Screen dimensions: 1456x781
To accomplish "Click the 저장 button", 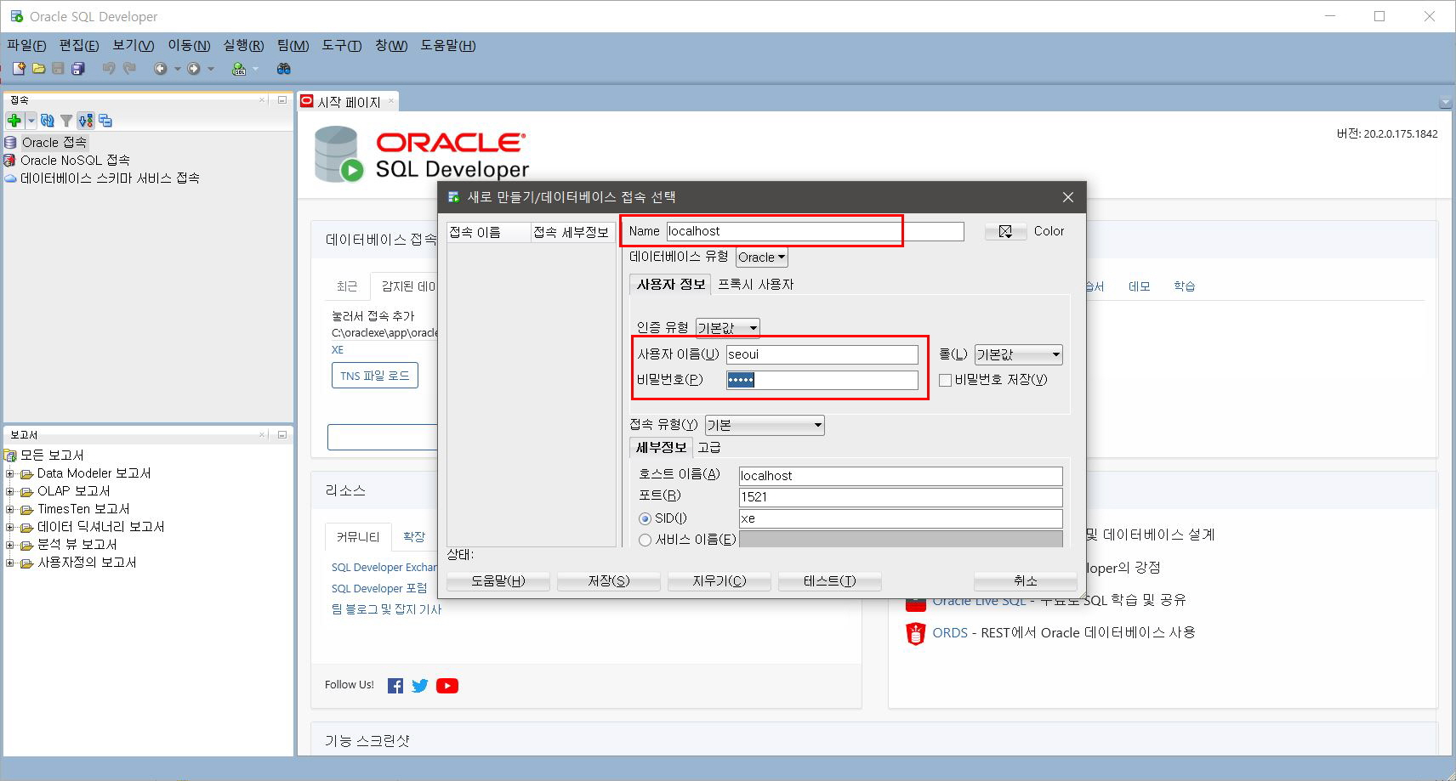I will click(x=609, y=581).
